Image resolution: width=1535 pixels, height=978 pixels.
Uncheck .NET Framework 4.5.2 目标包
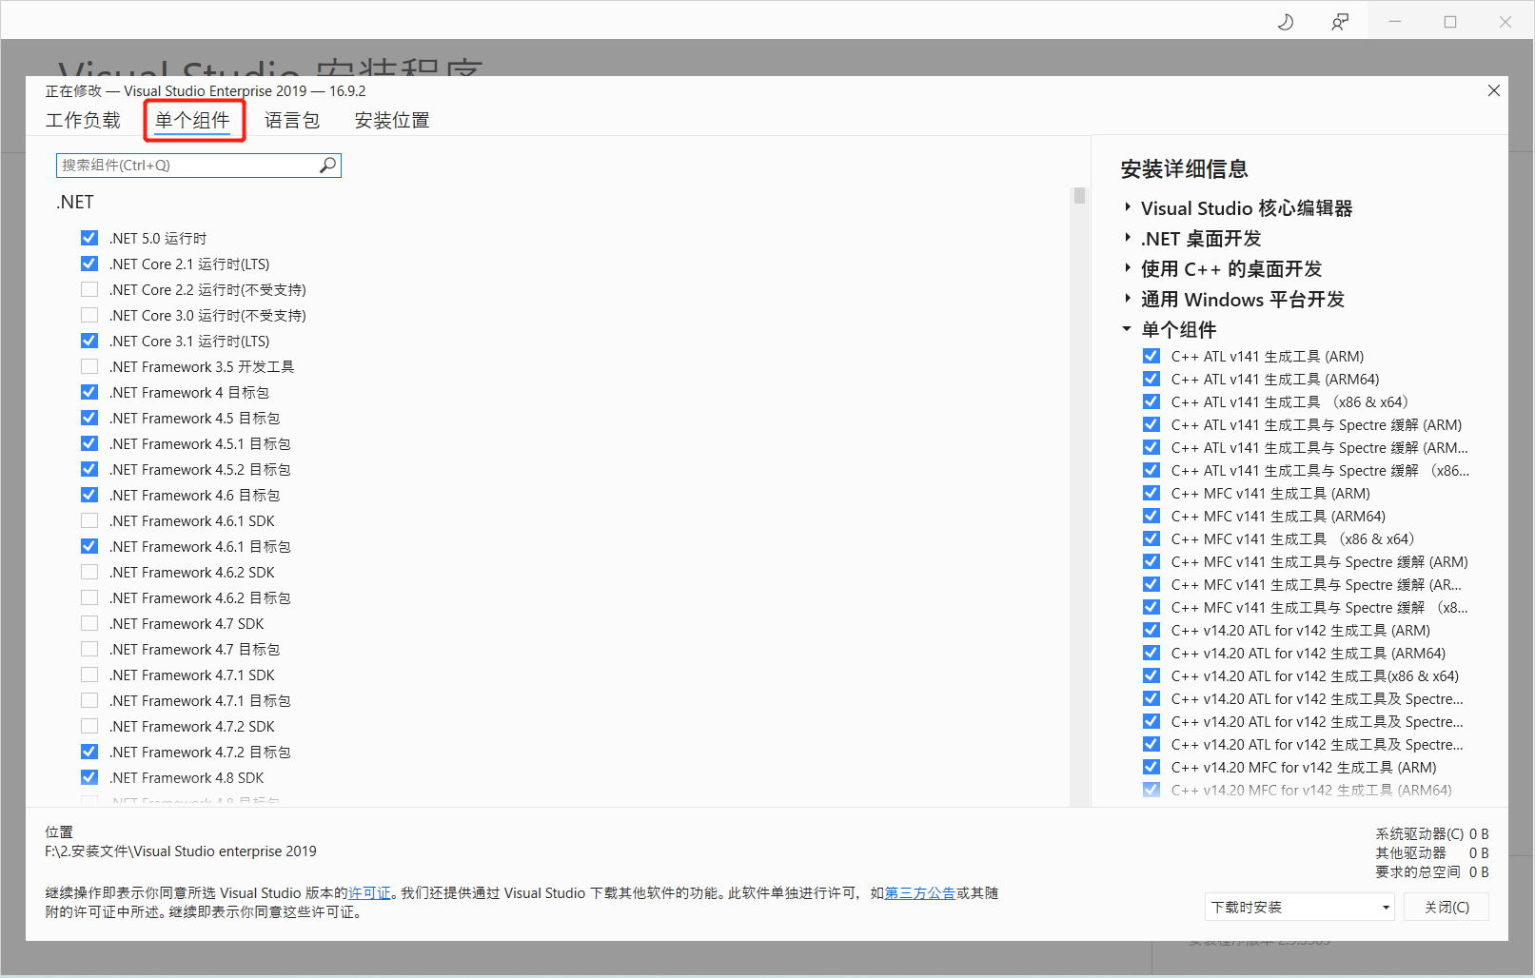pos(89,469)
